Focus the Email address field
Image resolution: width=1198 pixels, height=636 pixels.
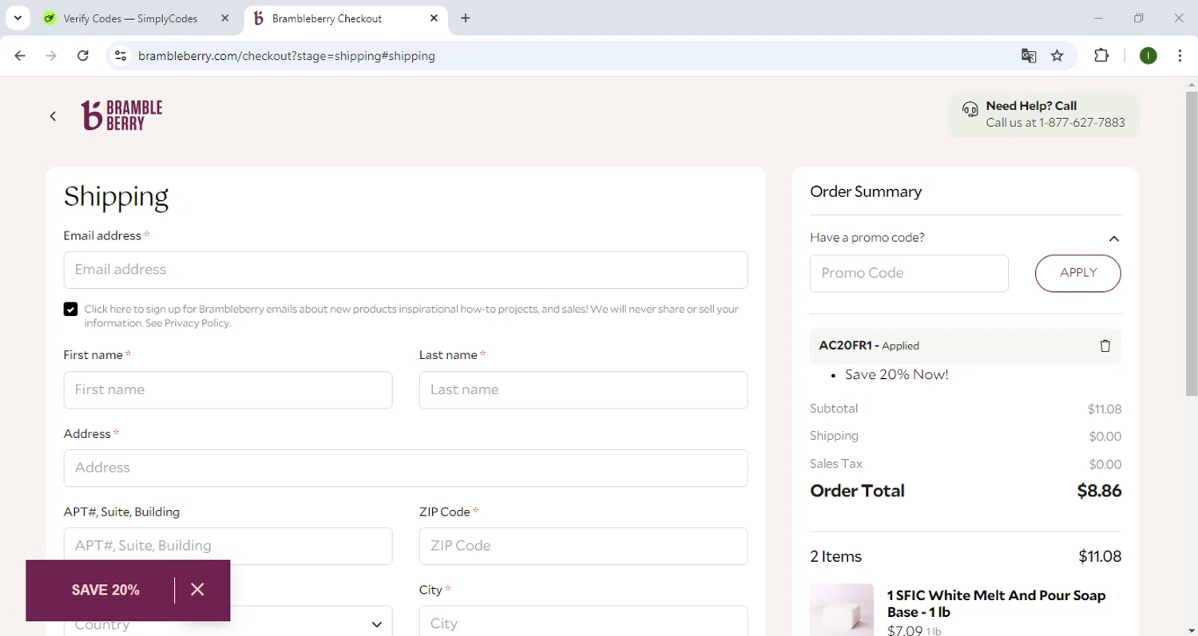pyautogui.click(x=406, y=270)
